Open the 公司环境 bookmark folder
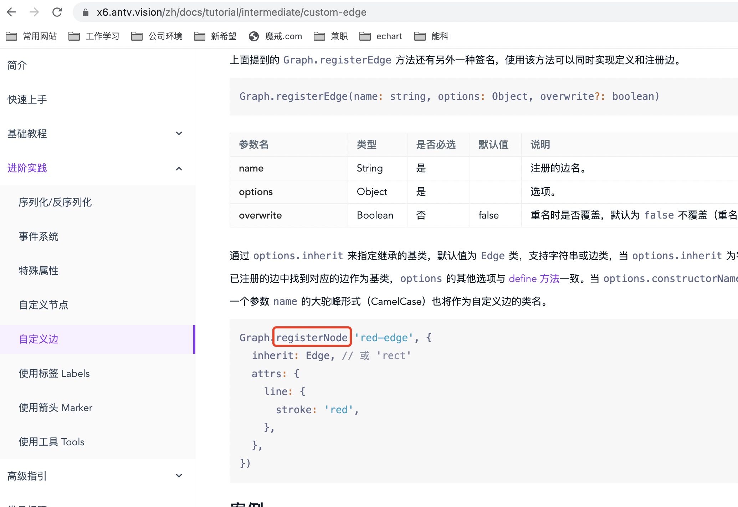 157,36
